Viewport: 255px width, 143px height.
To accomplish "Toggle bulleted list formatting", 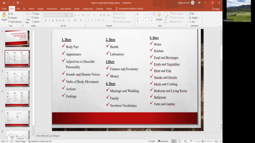I will [88, 15].
